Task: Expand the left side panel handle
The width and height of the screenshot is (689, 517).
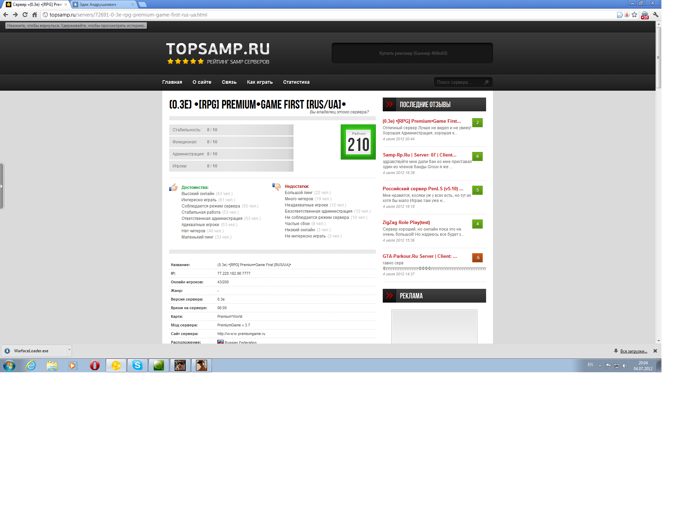Action: tap(2, 186)
